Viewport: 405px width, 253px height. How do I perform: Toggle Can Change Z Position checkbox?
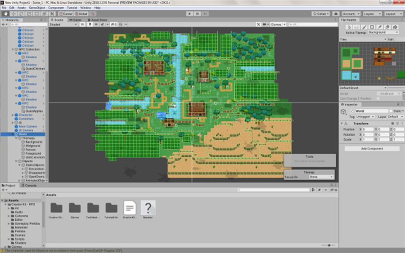[x=378, y=98]
